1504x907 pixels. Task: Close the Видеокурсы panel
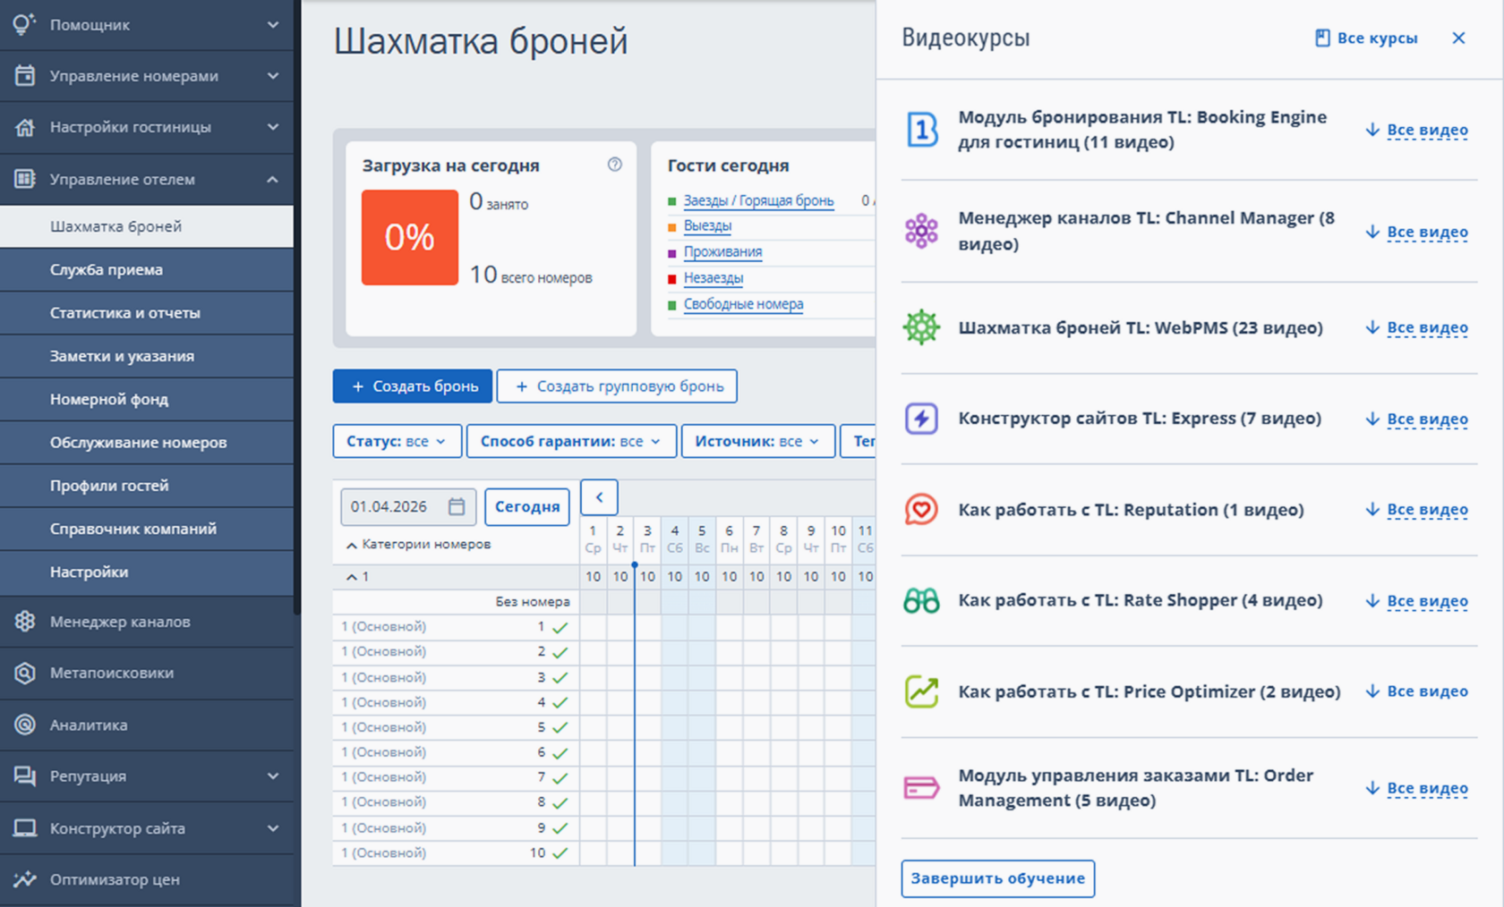coord(1458,38)
